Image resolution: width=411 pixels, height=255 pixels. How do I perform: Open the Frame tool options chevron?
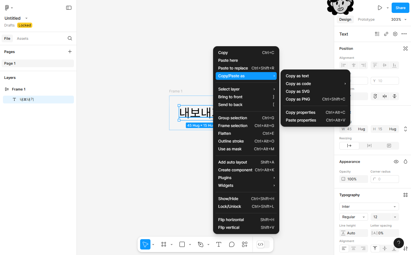pos(171,244)
